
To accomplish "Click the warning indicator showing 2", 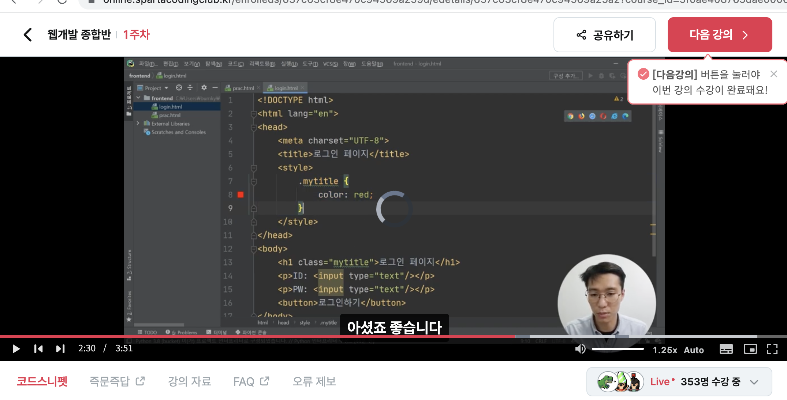I will point(619,99).
